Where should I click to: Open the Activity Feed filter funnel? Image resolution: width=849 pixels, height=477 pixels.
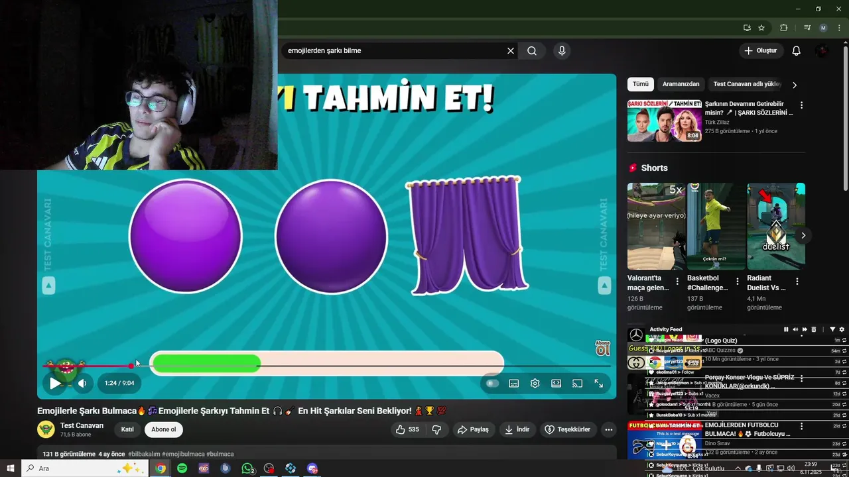[x=832, y=329]
